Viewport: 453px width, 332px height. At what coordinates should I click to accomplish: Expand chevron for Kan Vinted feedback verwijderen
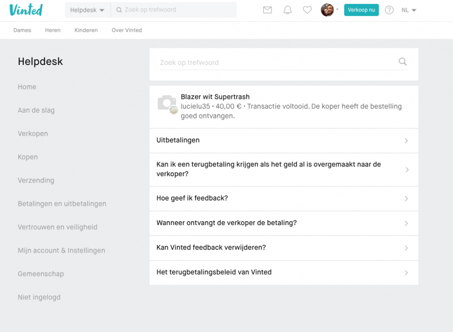406,248
